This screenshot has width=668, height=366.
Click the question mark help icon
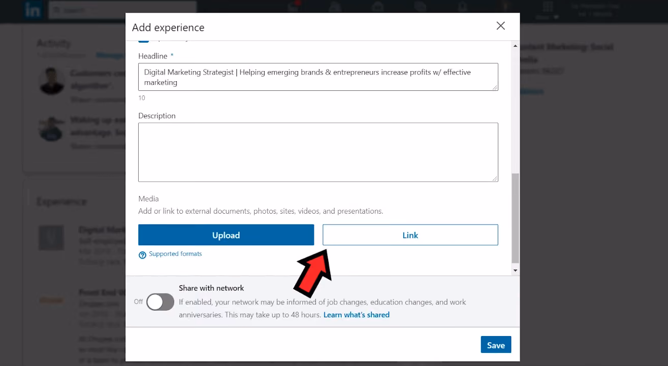[x=142, y=255]
